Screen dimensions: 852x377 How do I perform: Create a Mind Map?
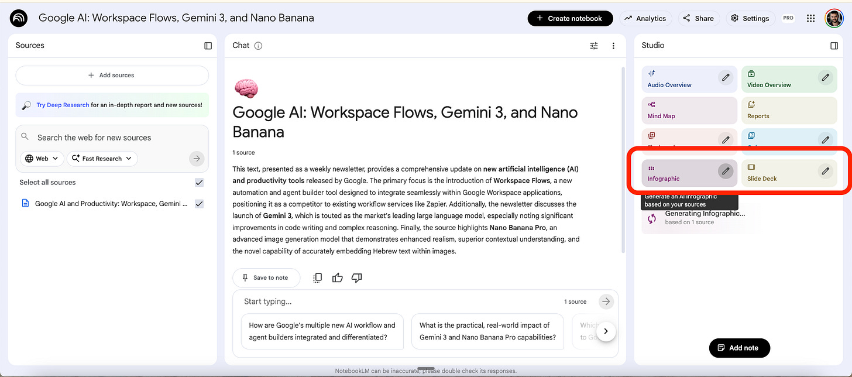click(x=689, y=109)
